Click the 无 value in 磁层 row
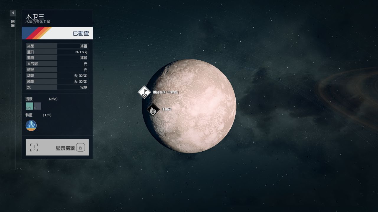378x212 pixels. click(x=85, y=69)
